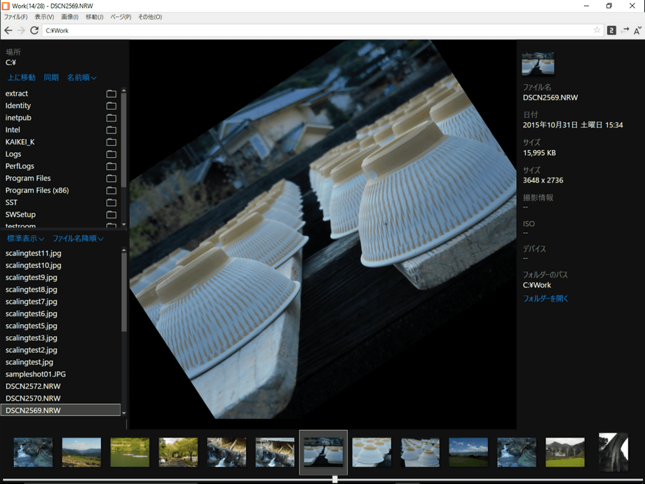Open the ファイル名降順 sort dropdown
This screenshot has width=645, height=484.
point(78,238)
